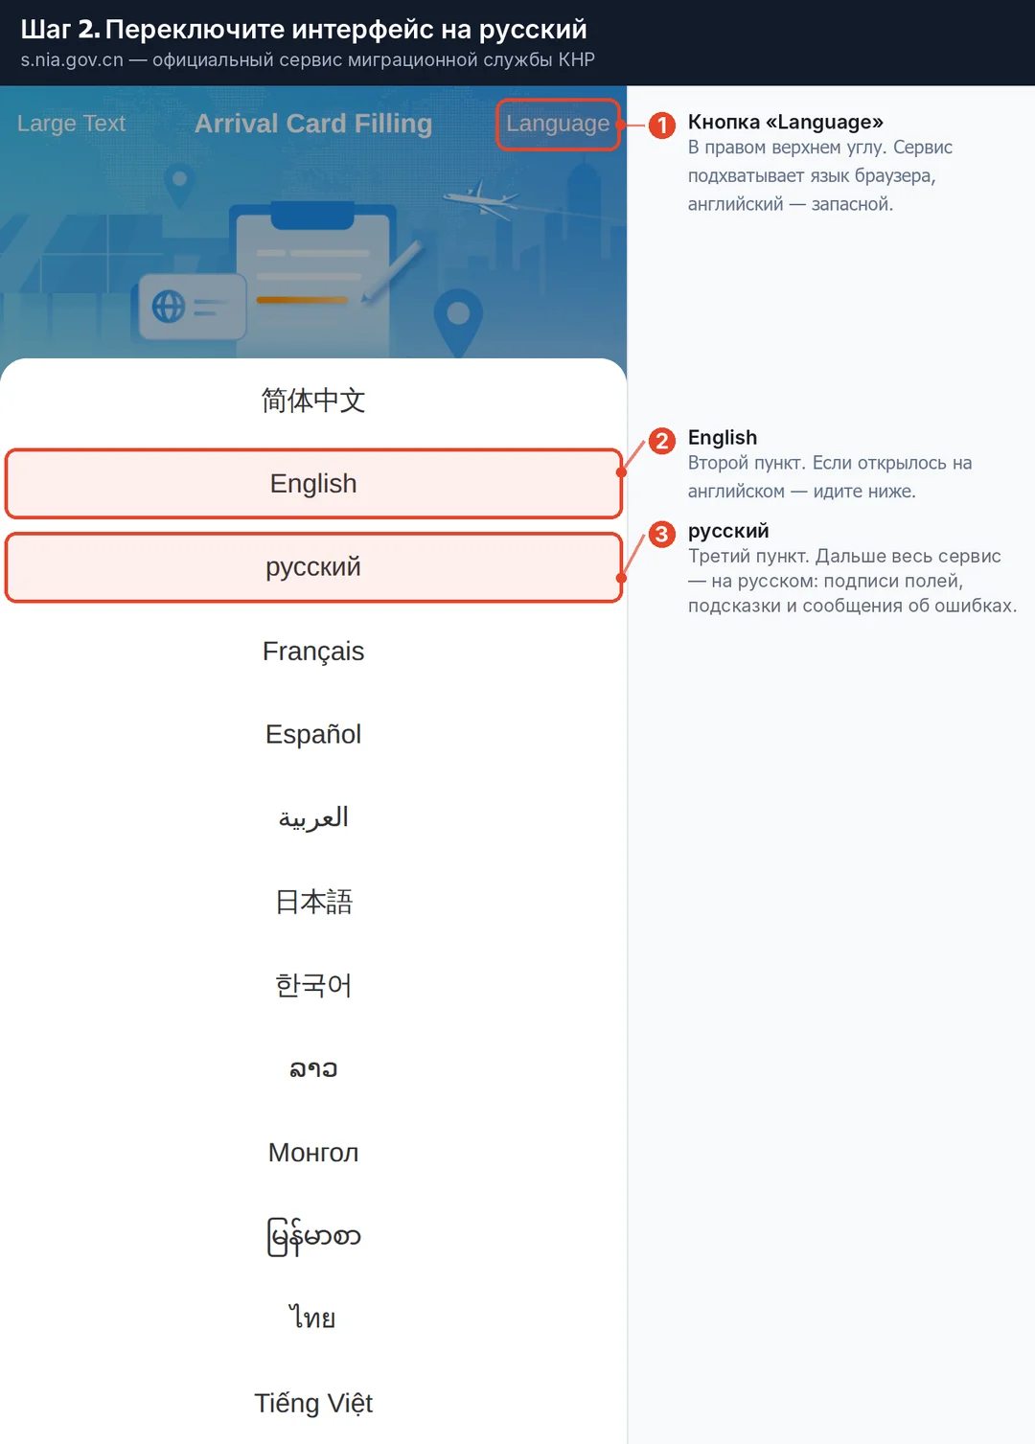1035x1444 pixels.
Task: Click the globe ID card icon in banner
Action: pos(193,307)
